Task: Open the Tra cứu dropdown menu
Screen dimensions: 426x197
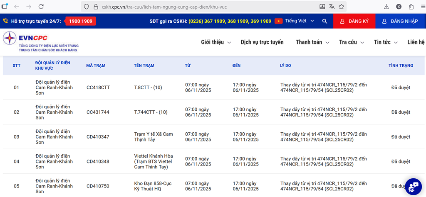Action: coord(352,42)
